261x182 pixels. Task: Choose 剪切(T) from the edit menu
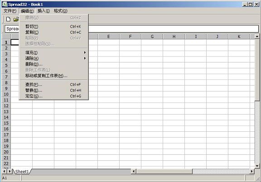tap(53, 26)
